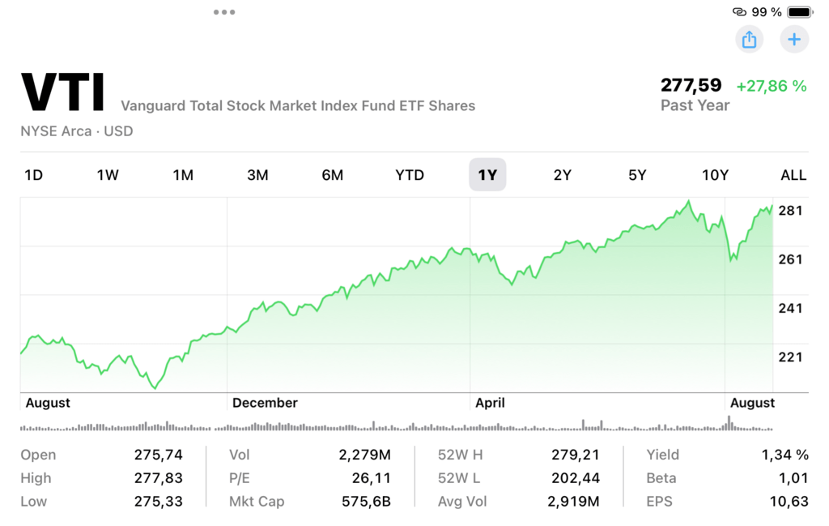This screenshot has width=829, height=526.
Task: Select the 10Y time range
Action: pyautogui.click(x=715, y=175)
